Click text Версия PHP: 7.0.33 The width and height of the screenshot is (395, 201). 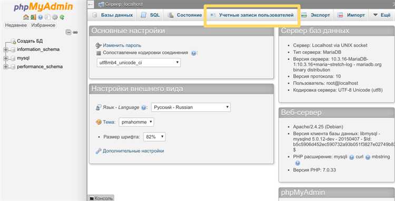click(314, 170)
